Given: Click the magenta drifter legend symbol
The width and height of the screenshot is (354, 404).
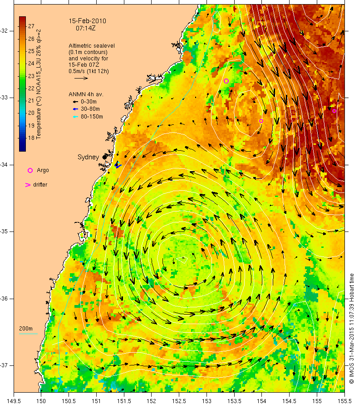Looking at the screenshot, I should tap(28, 185).
